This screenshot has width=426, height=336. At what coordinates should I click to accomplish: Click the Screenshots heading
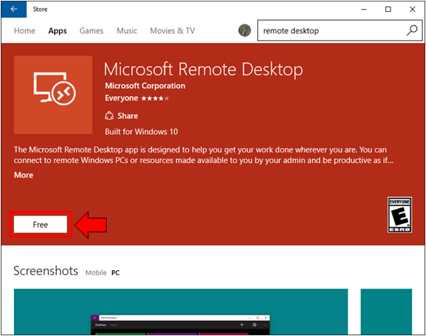[46, 271]
